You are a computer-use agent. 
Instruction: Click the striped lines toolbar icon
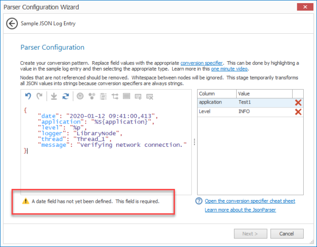(x=104, y=97)
